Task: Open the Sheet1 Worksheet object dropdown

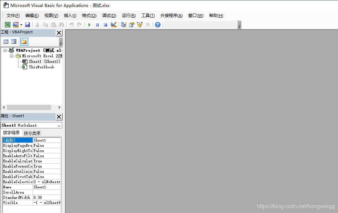Action: coord(59,126)
